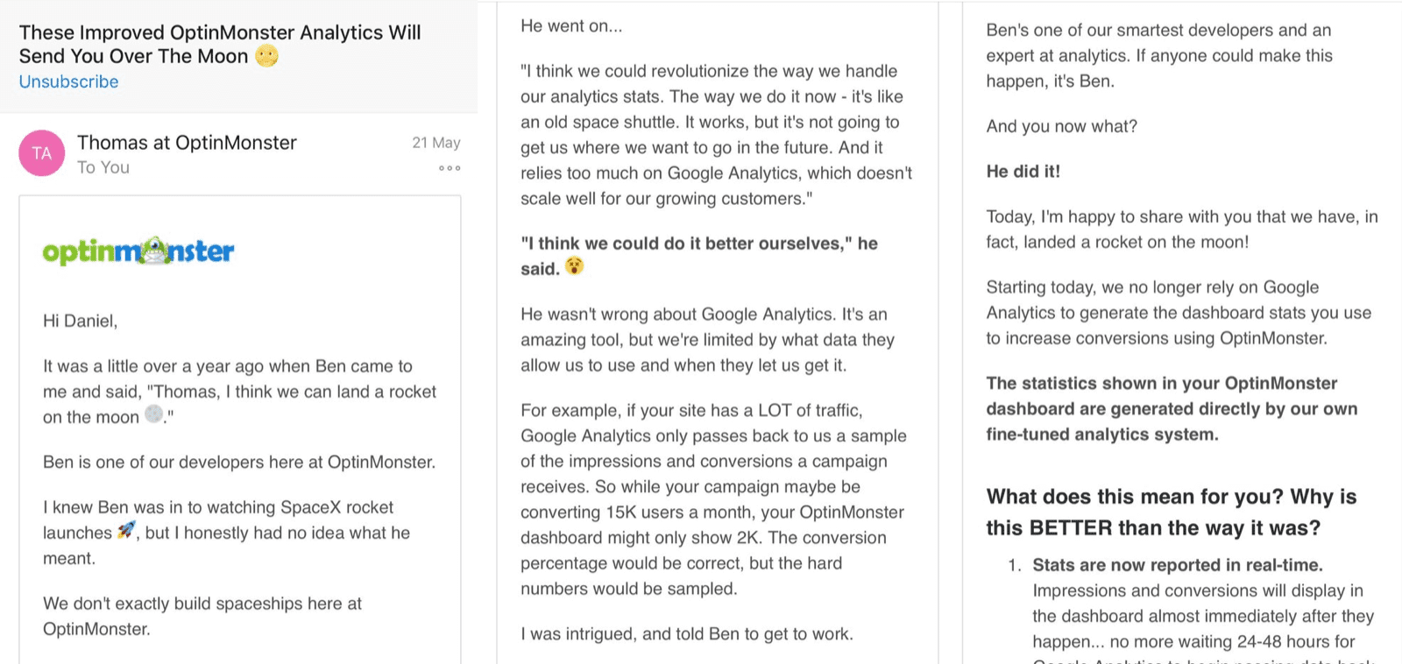Expand the "To You" recipient details
Image resolution: width=1402 pixels, height=664 pixels.
pyautogui.click(x=103, y=167)
